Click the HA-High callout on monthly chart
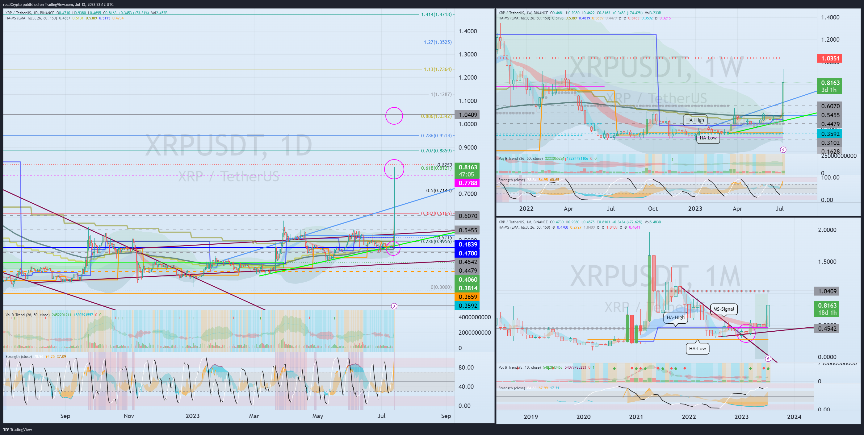 pyautogui.click(x=676, y=317)
